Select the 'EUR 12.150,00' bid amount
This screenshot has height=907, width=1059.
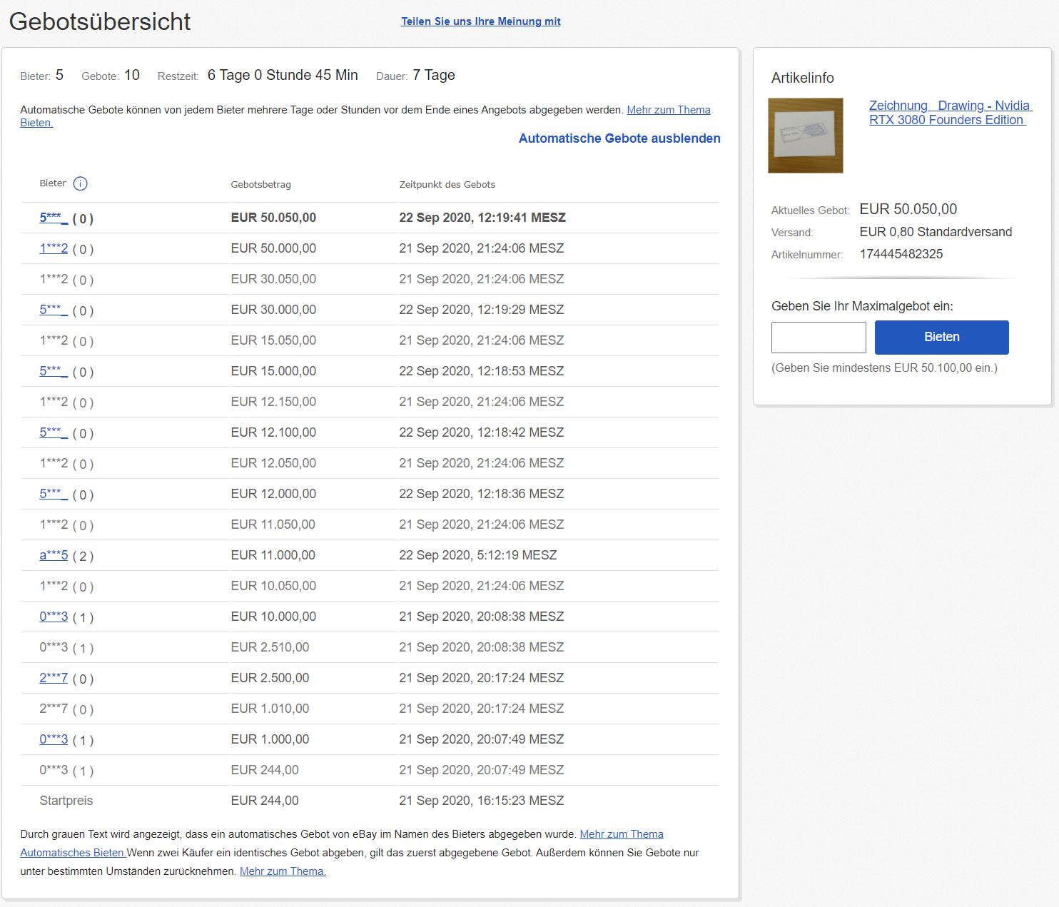click(273, 402)
